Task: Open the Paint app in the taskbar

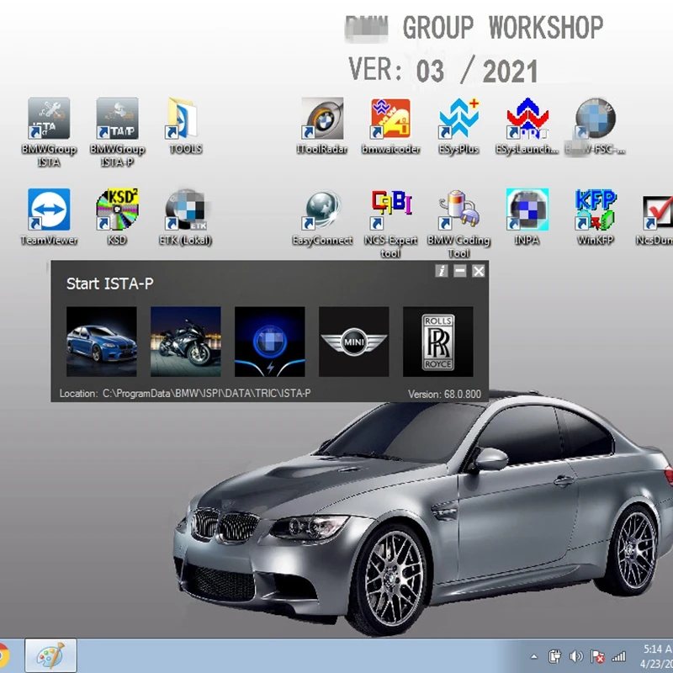Action: pyautogui.click(x=50, y=655)
